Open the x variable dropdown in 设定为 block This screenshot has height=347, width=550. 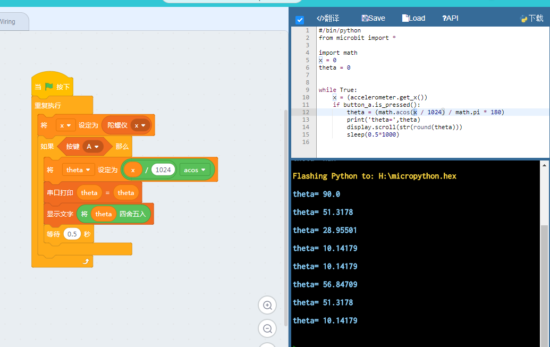point(65,125)
